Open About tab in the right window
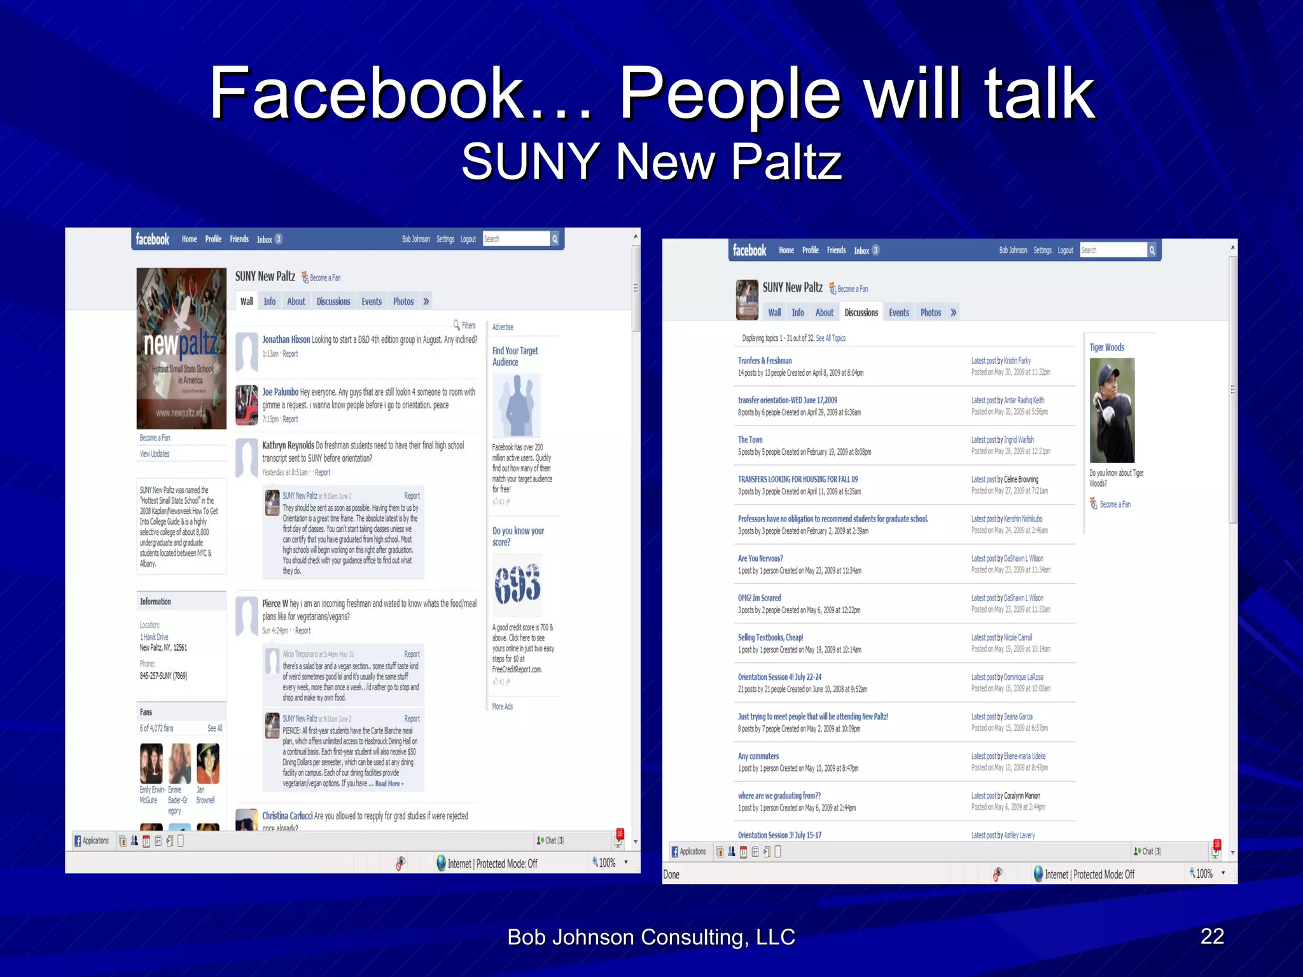The image size is (1303, 977). pos(824,313)
